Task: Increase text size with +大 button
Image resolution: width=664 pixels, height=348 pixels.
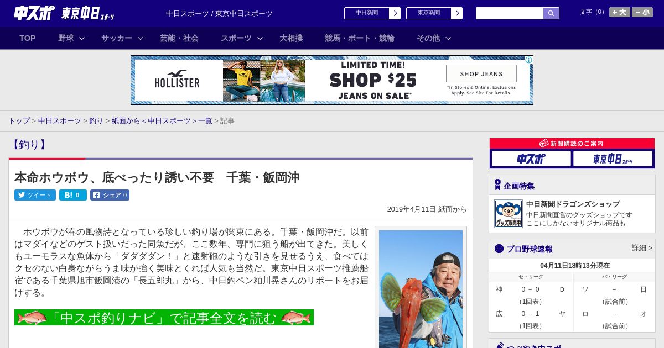Action: pyautogui.click(x=619, y=12)
